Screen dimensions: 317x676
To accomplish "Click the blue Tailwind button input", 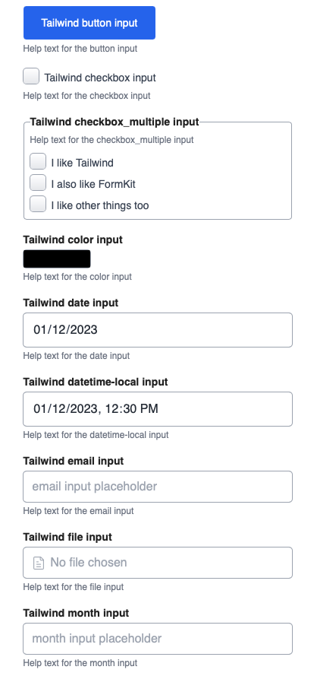I will [89, 23].
